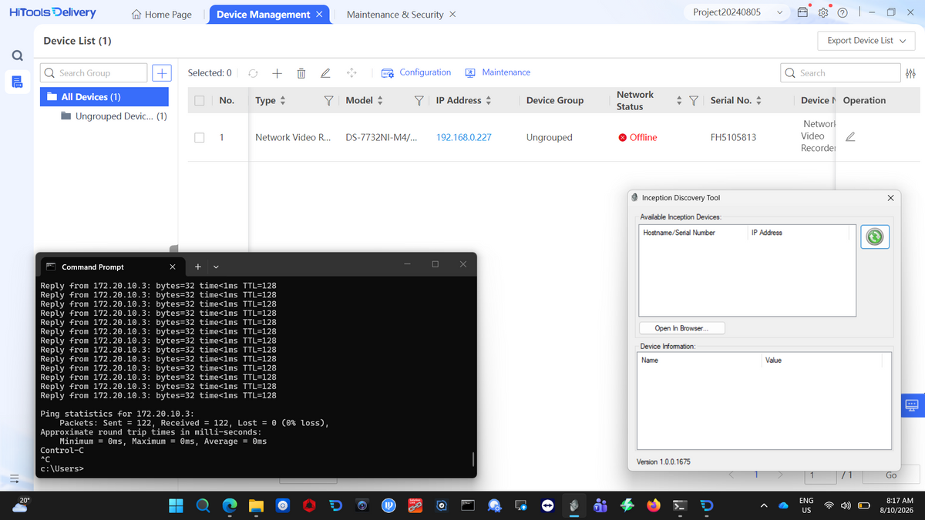Screen dimensions: 925x520
Task: Click the filter funnel on Model column
Action: 419,101
